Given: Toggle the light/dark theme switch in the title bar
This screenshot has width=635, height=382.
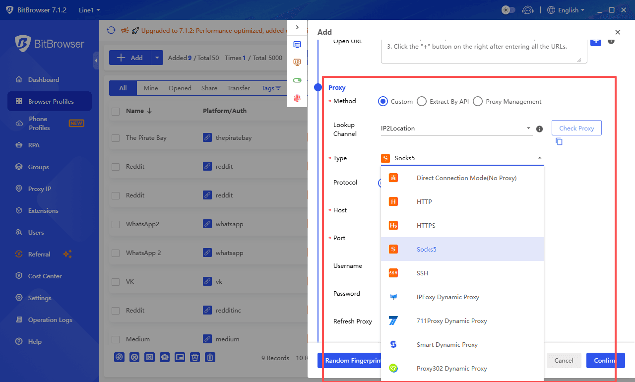Looking at the screenshot, I should click(508, 10).
